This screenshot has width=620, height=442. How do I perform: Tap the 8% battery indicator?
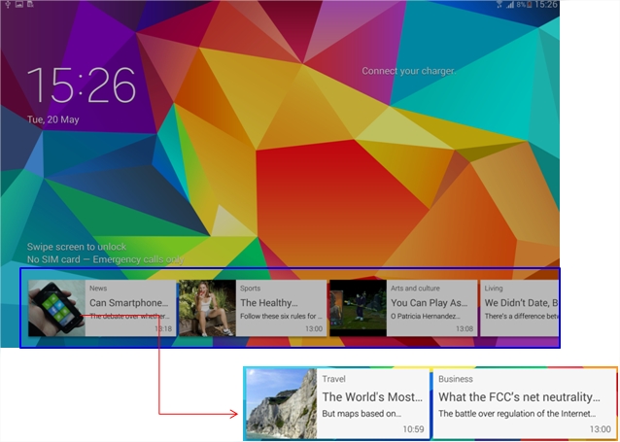coord(524,4)
